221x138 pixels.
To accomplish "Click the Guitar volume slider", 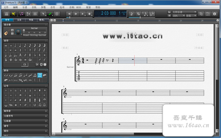I will (x=34, y=30).
